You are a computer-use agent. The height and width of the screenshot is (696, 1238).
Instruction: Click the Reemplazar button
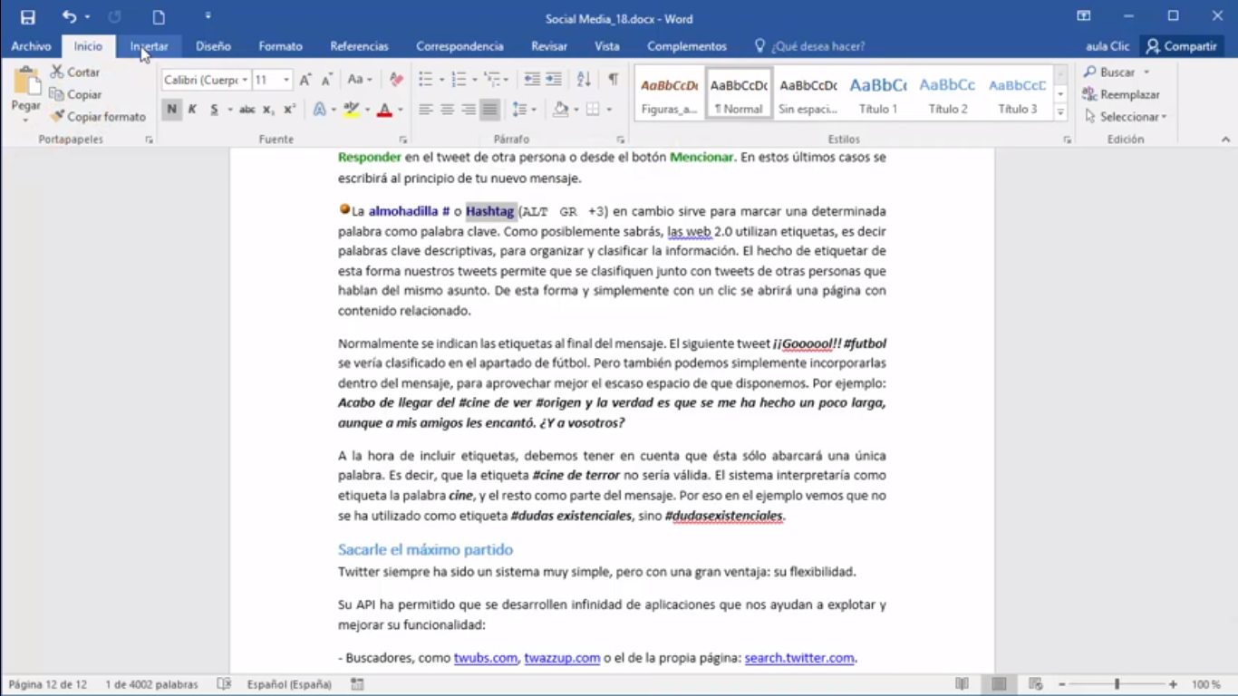(1121, 94)
